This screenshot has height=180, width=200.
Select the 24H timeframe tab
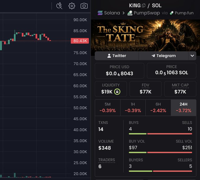[x=184, y=108]
